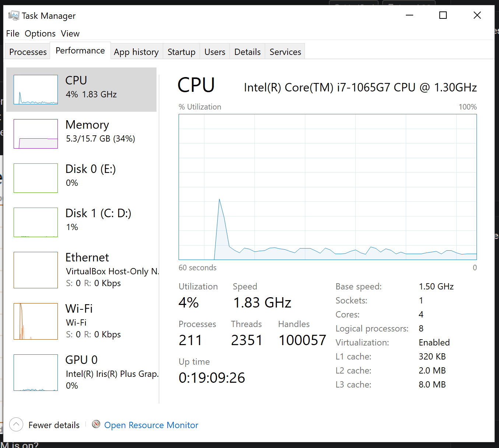Switch to the Processes tab
This screenshot has height=448, width=499.
coord(28,52)
